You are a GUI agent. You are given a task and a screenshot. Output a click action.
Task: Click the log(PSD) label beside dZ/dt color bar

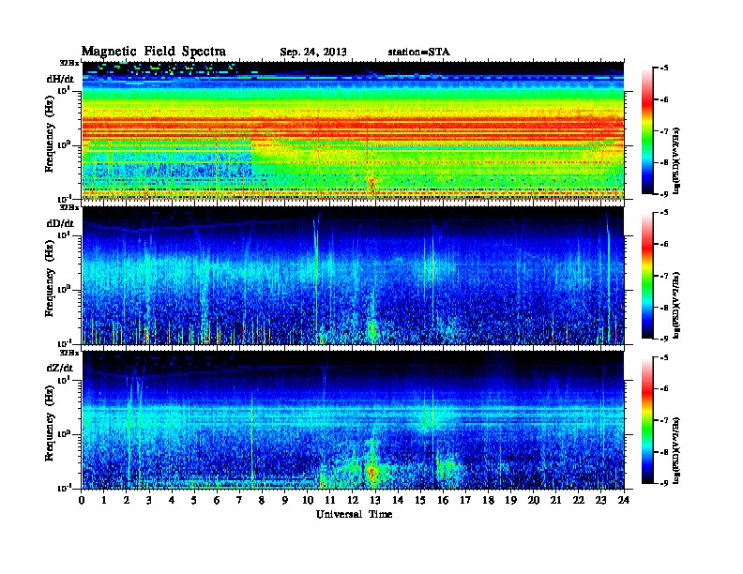tap(677, 450)
